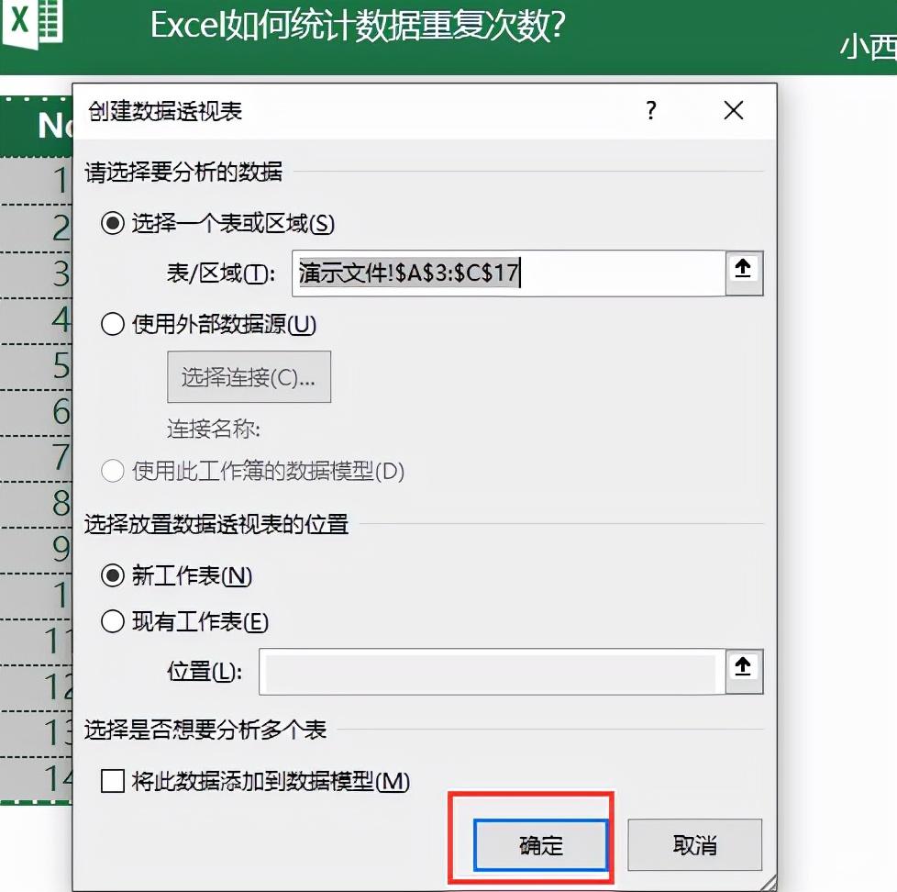Click the 确定 button

pyautogui.click(x=540, y=845)
